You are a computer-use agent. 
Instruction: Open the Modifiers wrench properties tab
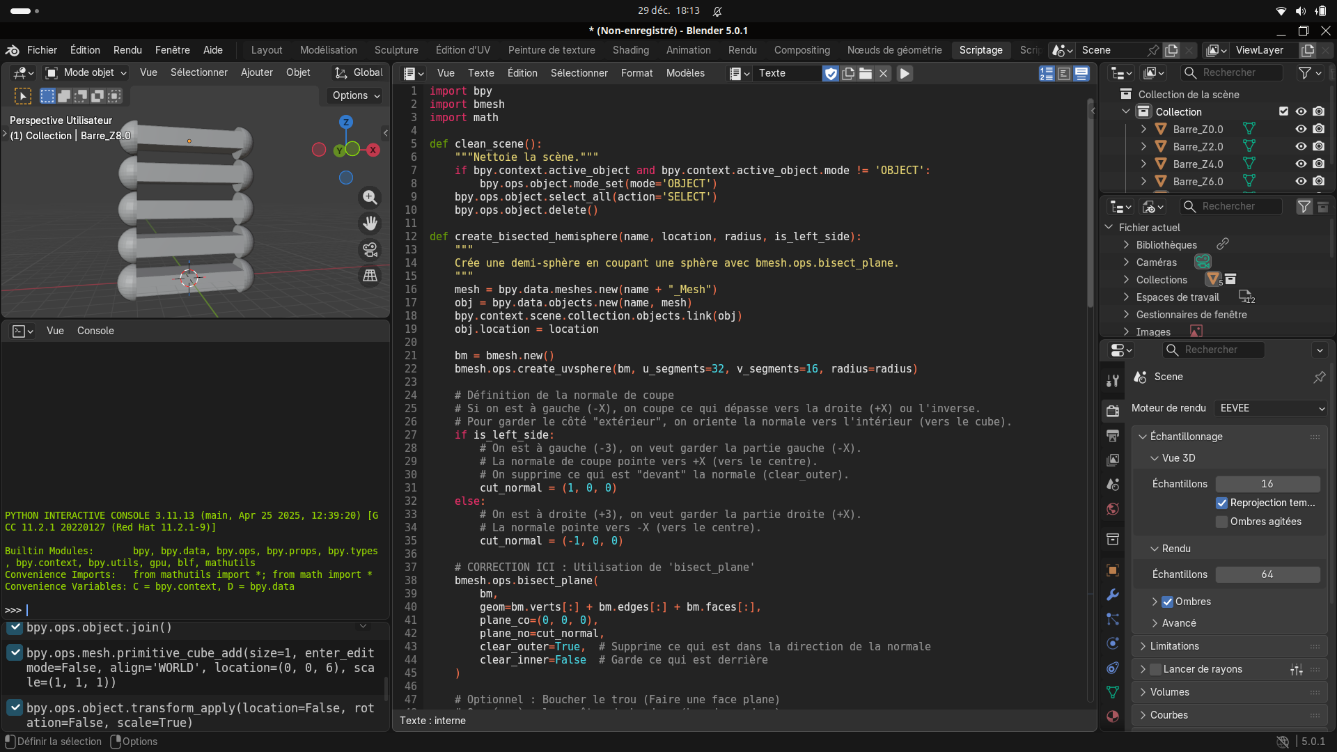[1113, 595]
